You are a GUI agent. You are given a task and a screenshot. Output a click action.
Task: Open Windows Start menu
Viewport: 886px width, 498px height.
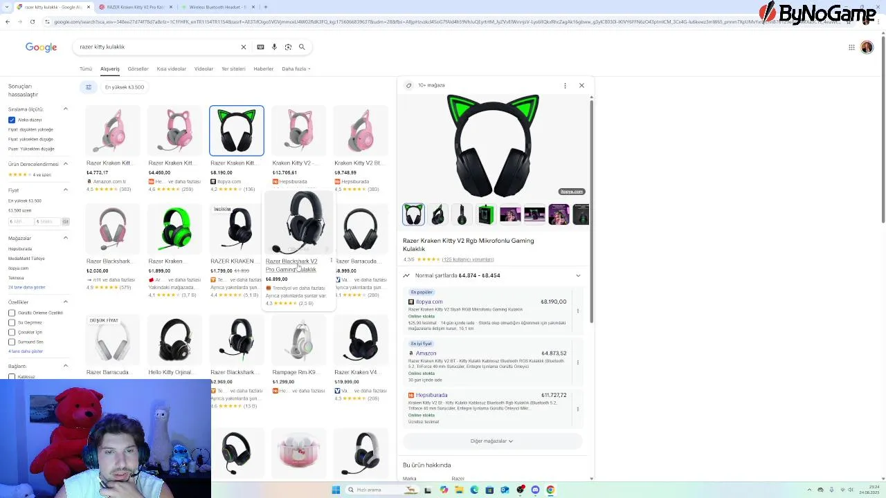tap(336, 490)
